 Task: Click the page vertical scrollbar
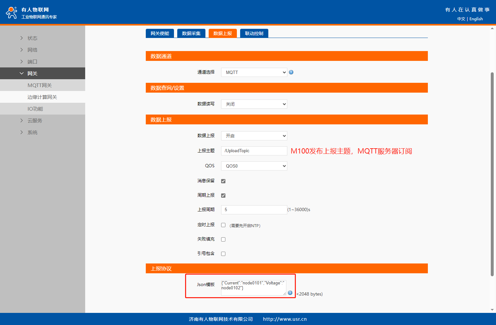(492, 173)
